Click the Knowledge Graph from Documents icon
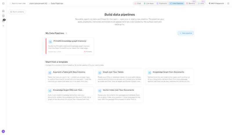This screenshot has width=232, height=135. (150, 73)
